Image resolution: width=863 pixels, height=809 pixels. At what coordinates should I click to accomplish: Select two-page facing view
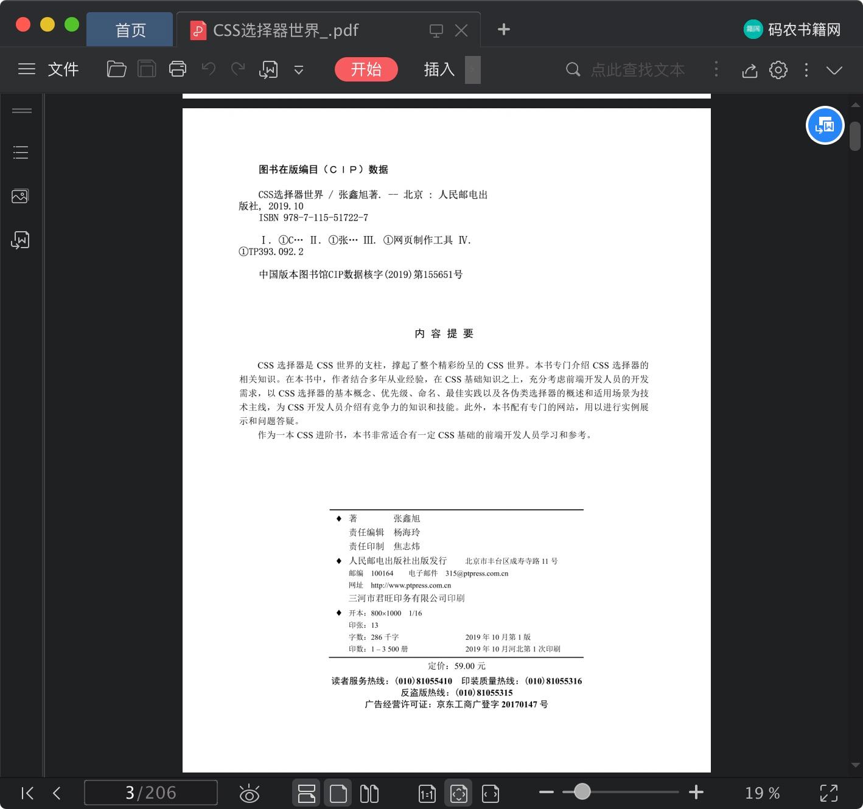pos(369,793)
